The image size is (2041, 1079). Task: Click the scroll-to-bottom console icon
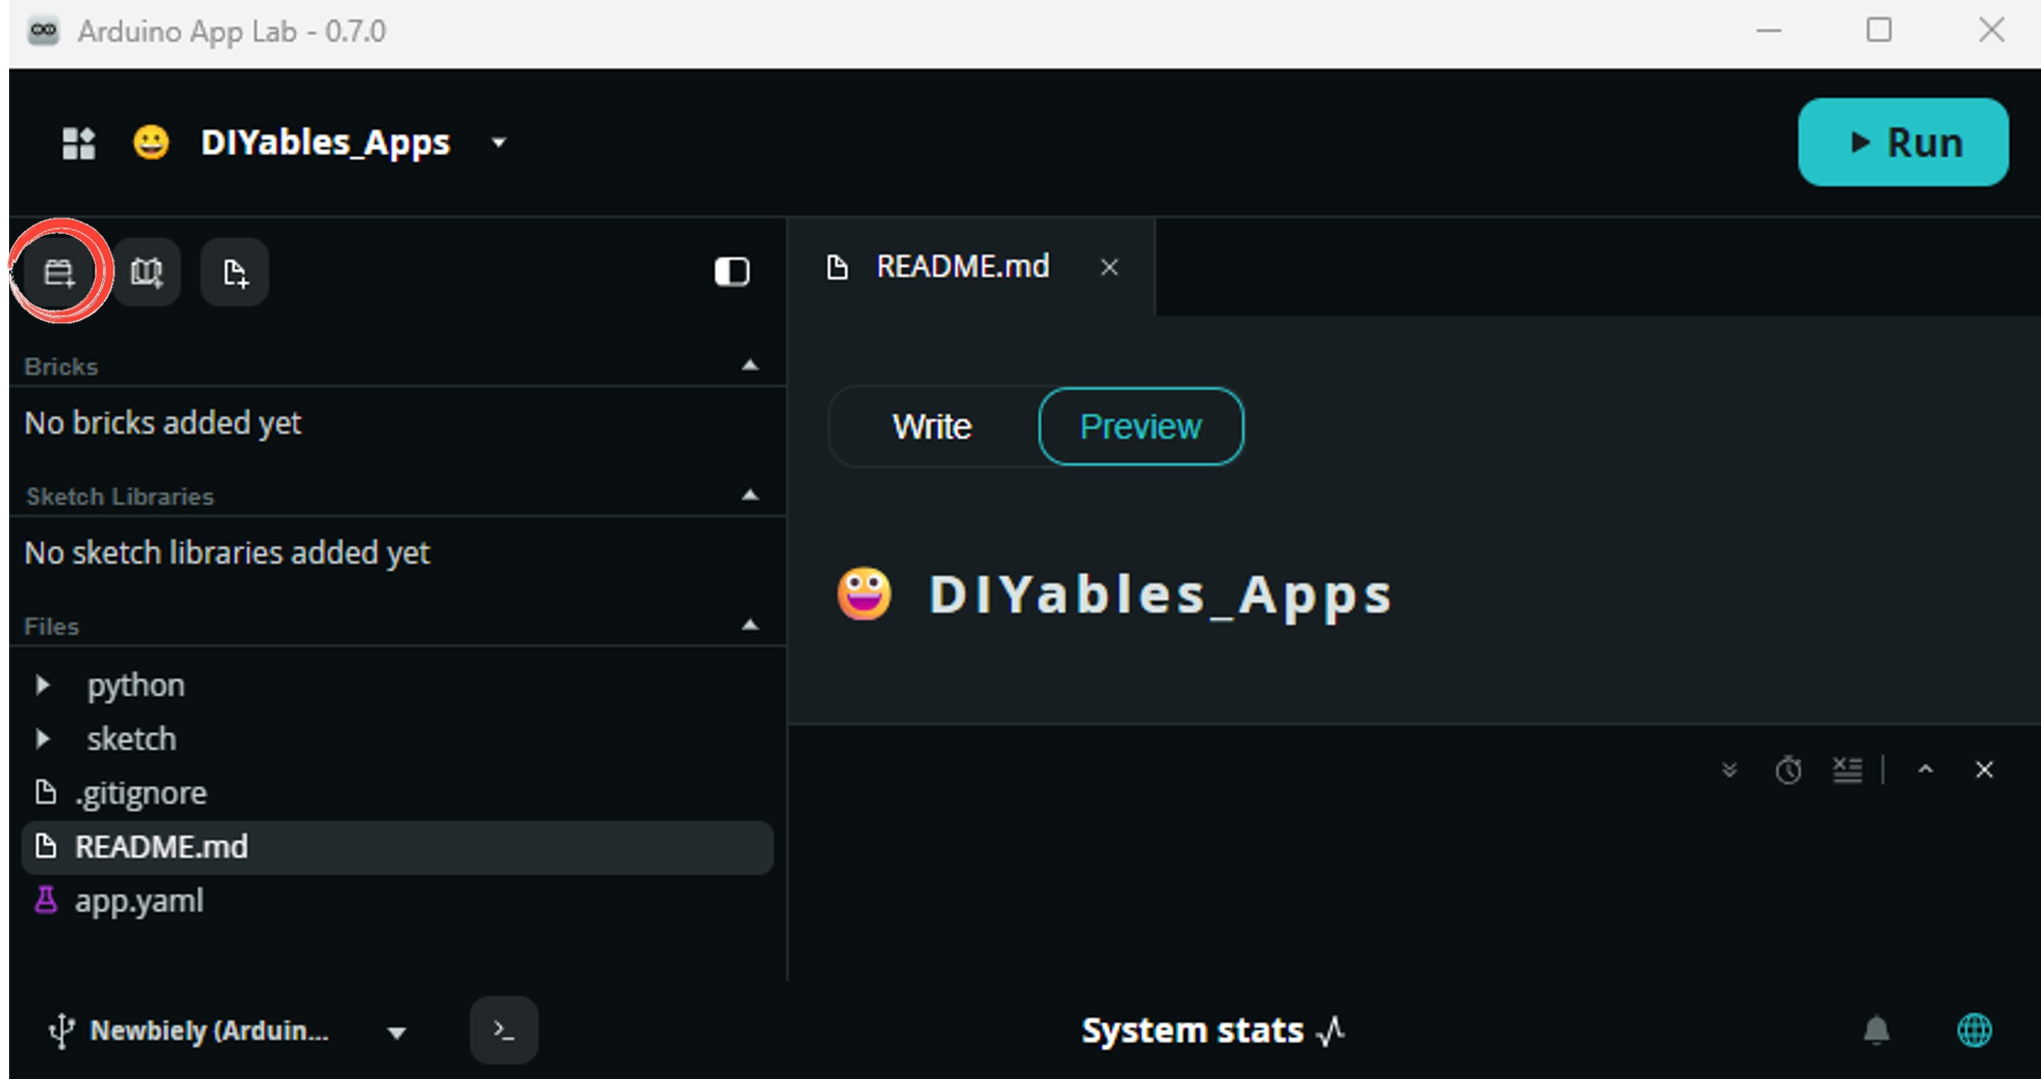coord(1729,769)
